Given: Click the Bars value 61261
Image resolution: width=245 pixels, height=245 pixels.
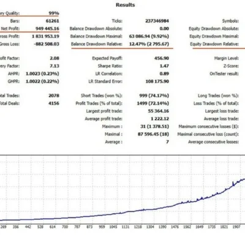Looking at the screenshot, I should (x=53, y=21).
